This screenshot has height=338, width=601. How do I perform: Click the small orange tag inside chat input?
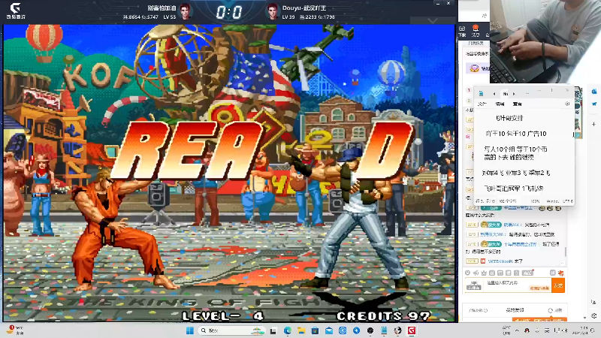click(x=539, y=288)
